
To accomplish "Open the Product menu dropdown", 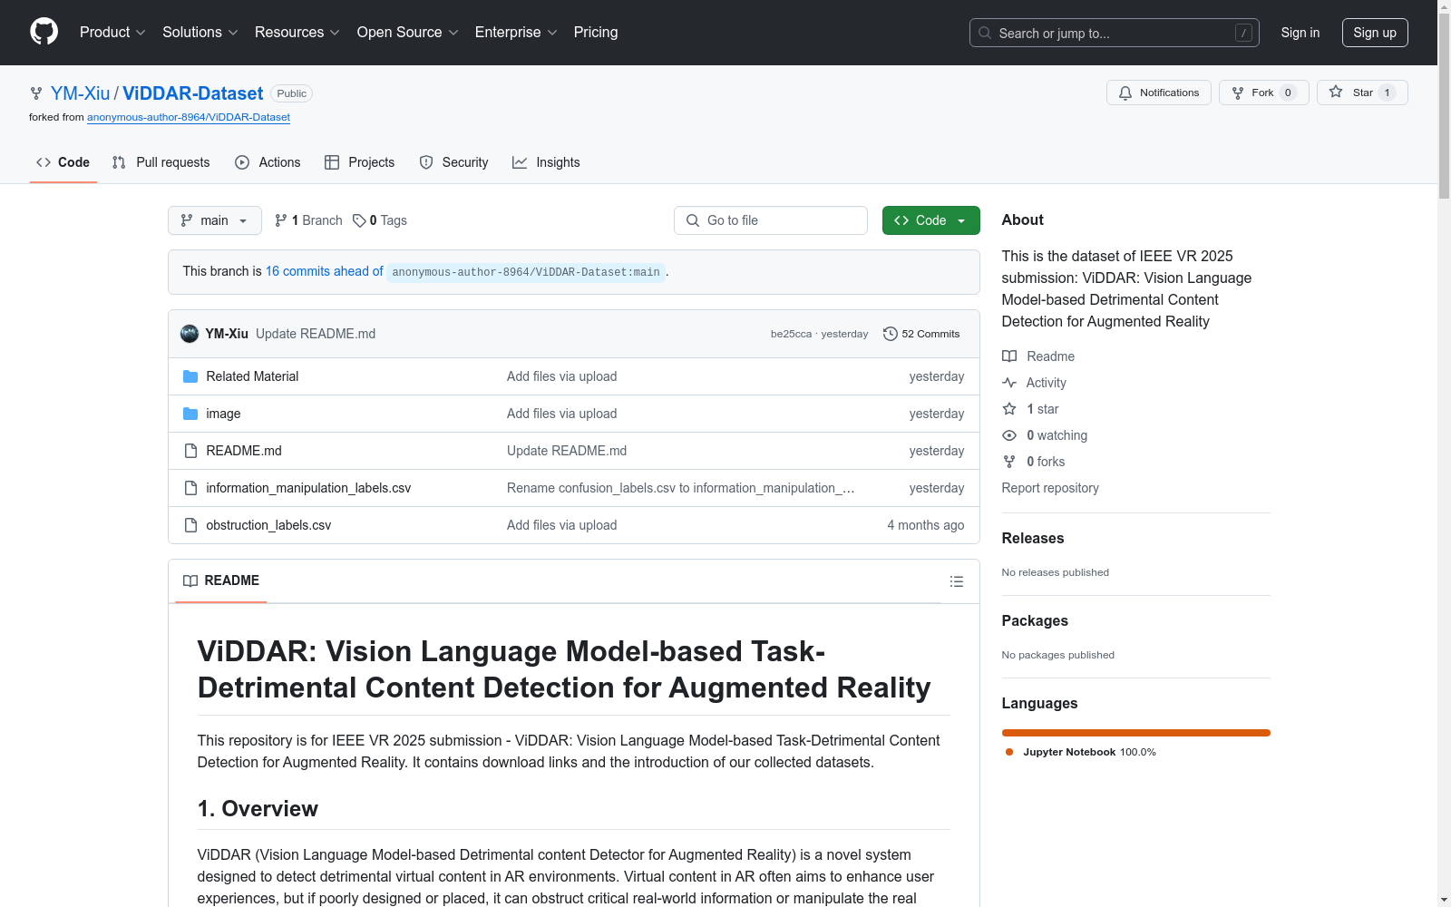I will click(x=112, y=33).
